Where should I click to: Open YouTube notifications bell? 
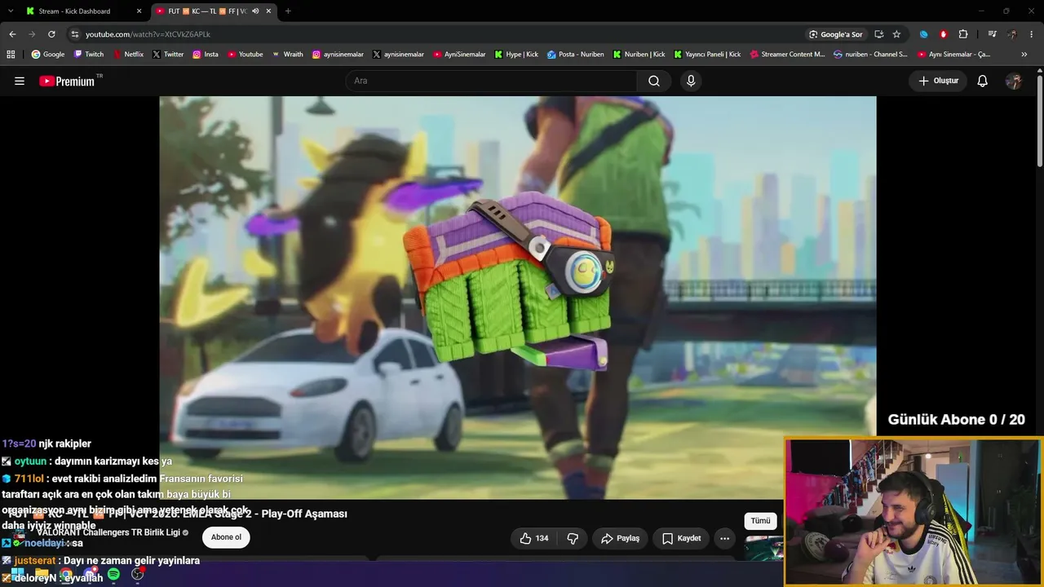point(983,81)
